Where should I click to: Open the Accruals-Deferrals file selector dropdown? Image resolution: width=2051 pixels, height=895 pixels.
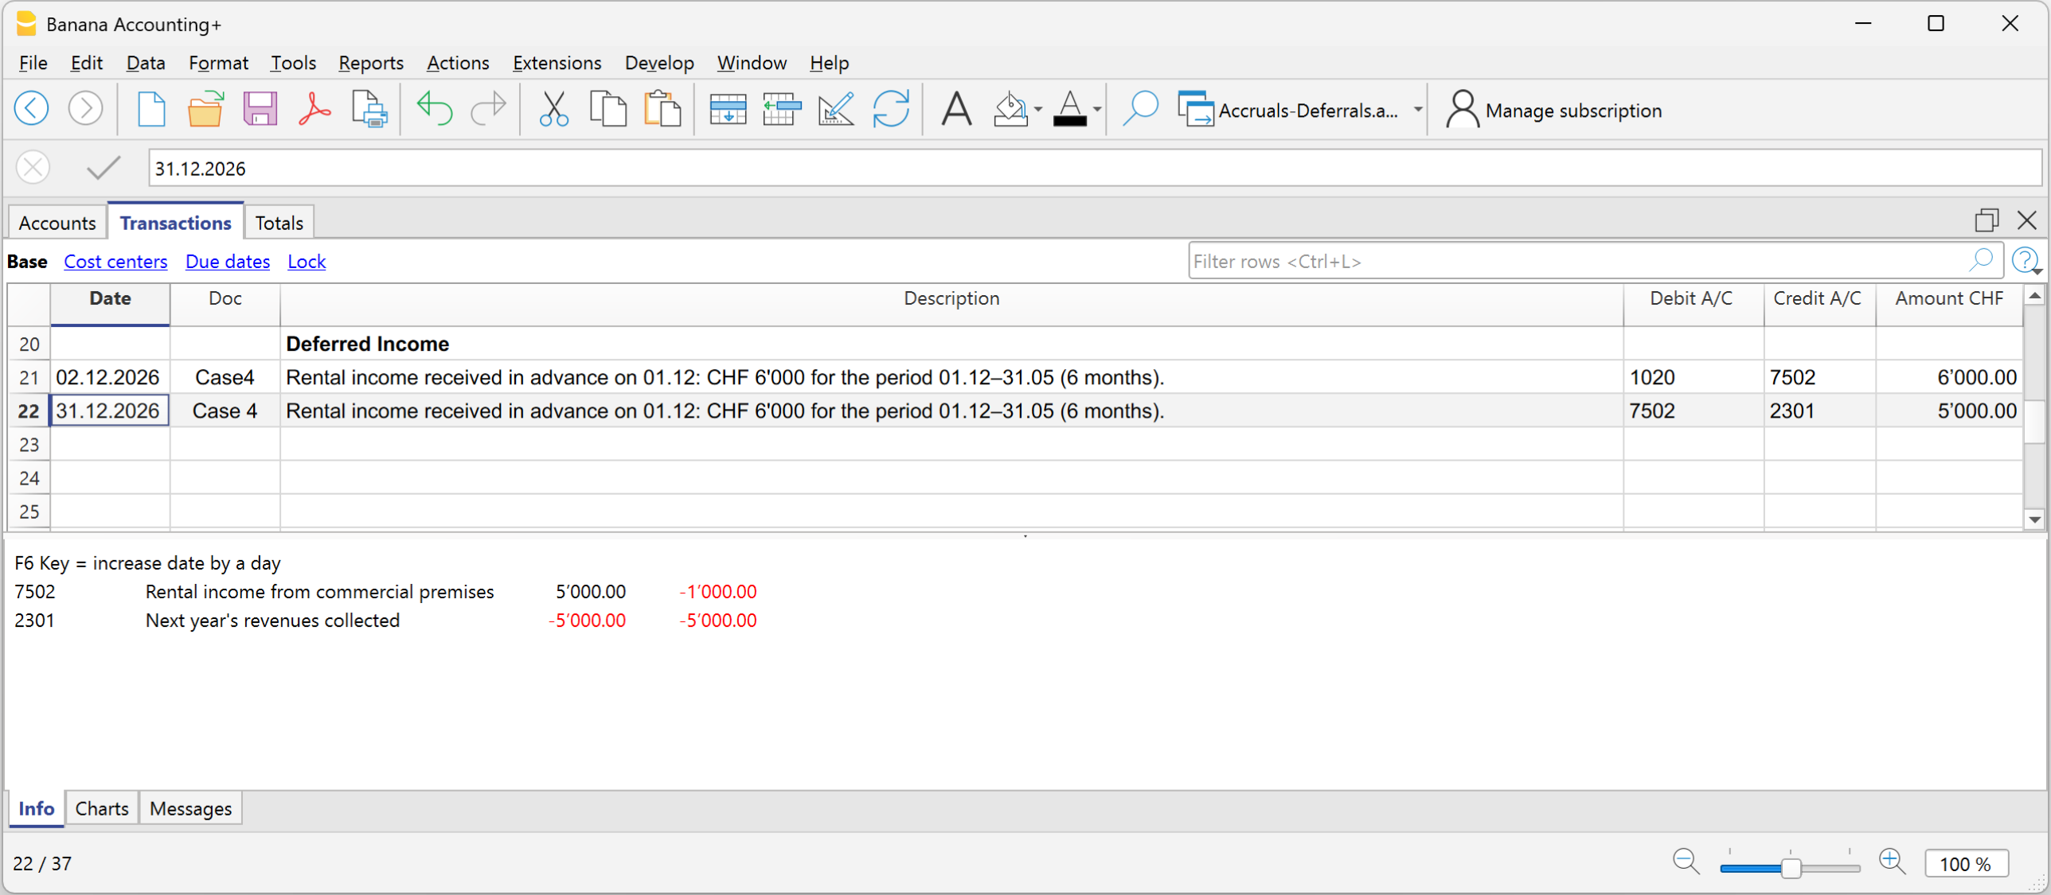(1417, 110)
